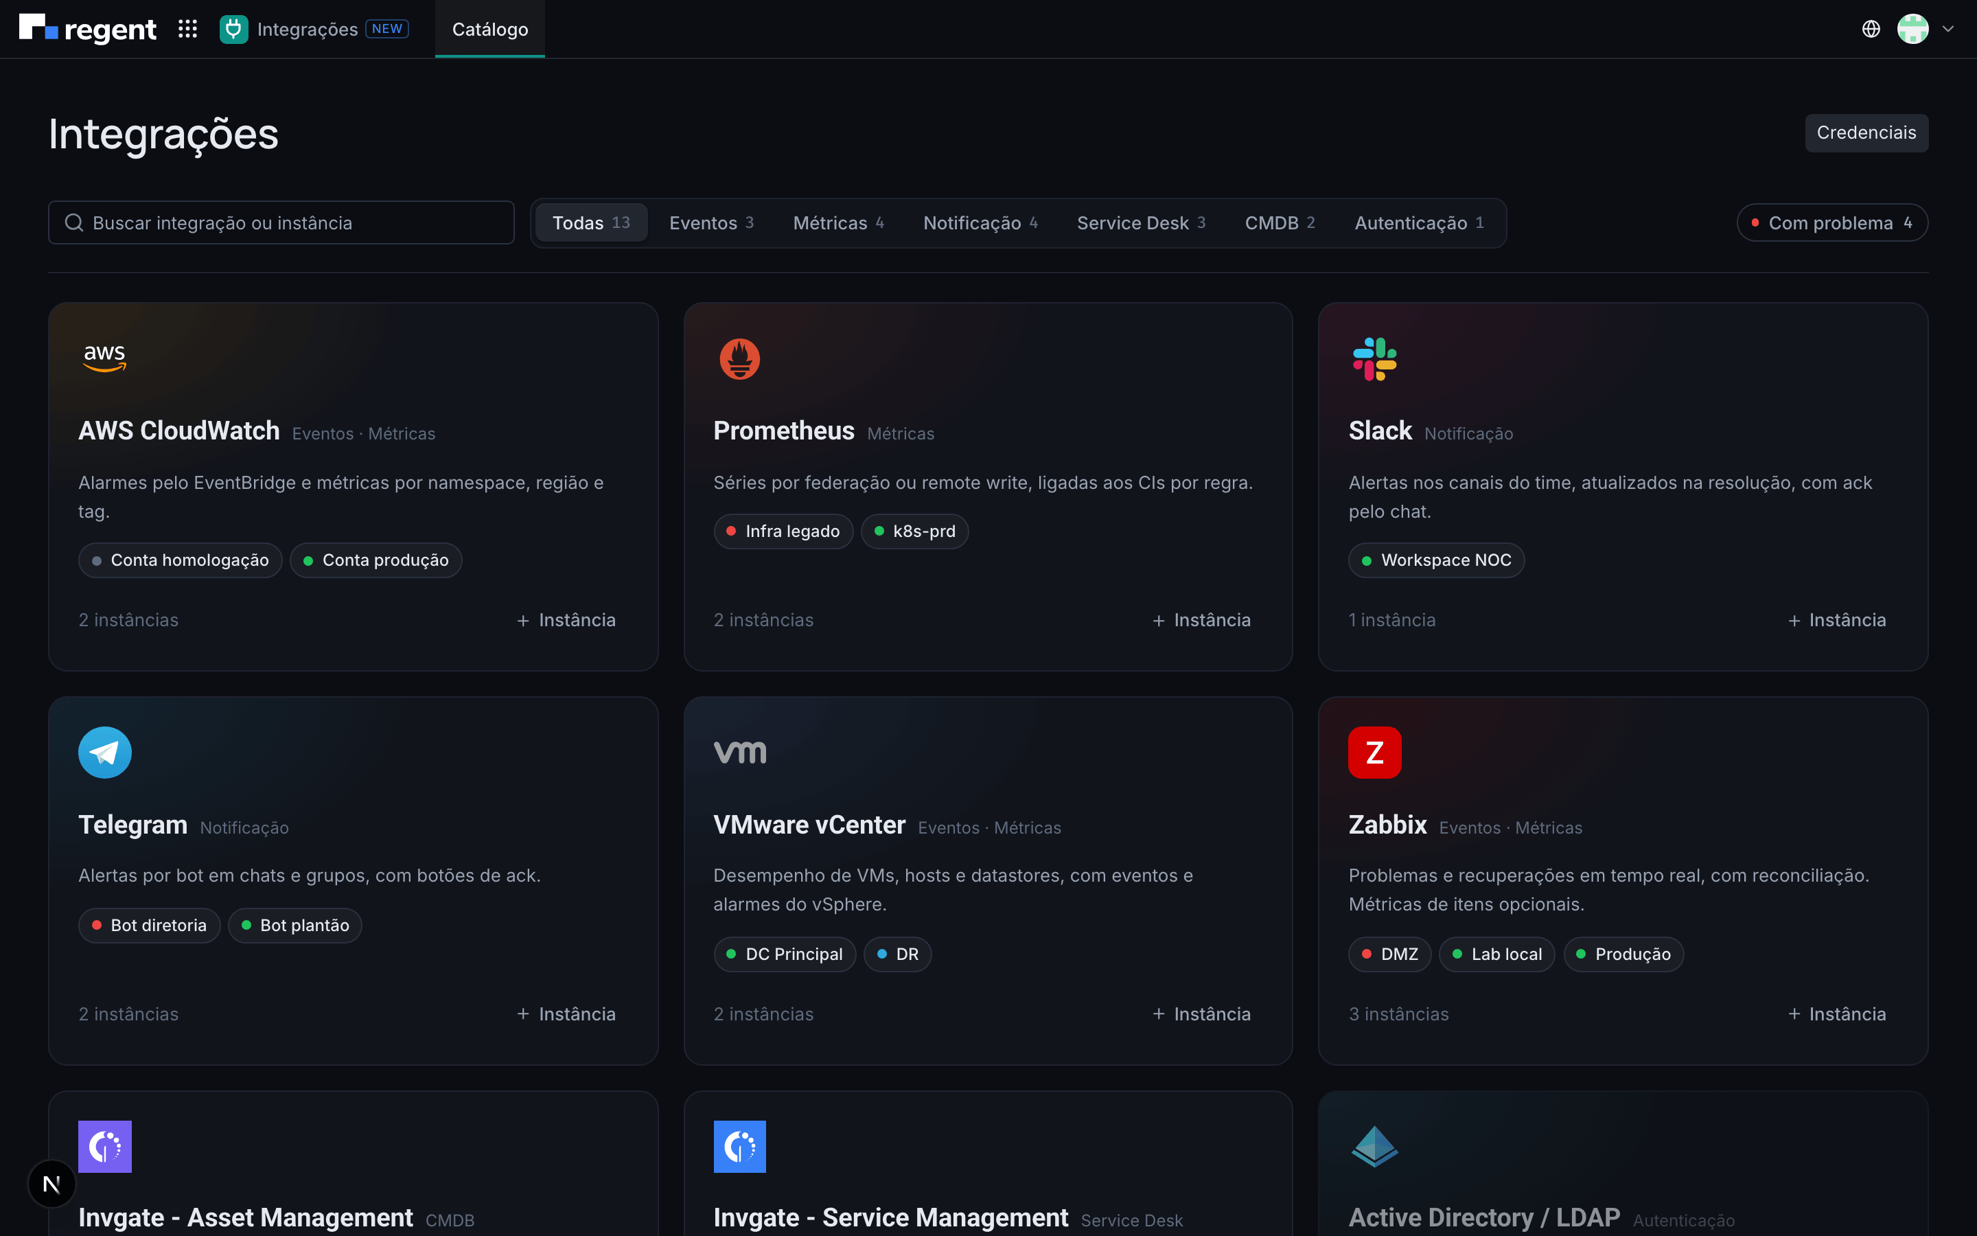Click the Telegram paper plane logo
Viewport: 1977px width, 1236px height.
click(x=104, y=752)
